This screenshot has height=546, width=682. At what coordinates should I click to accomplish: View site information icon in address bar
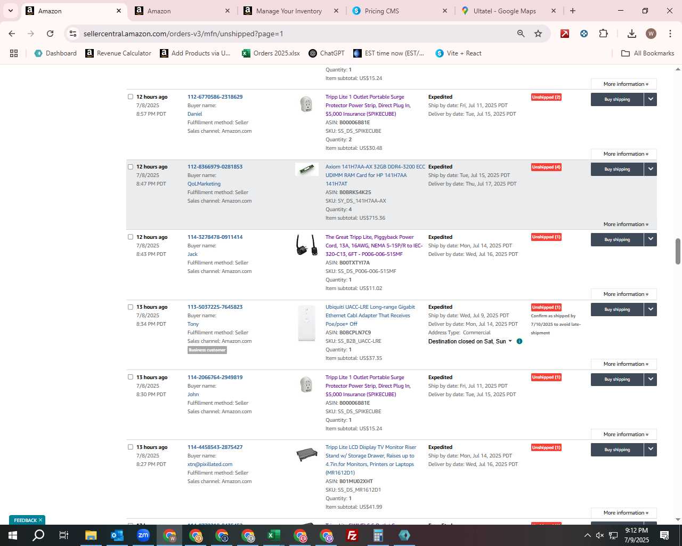(x=73, y=34)
